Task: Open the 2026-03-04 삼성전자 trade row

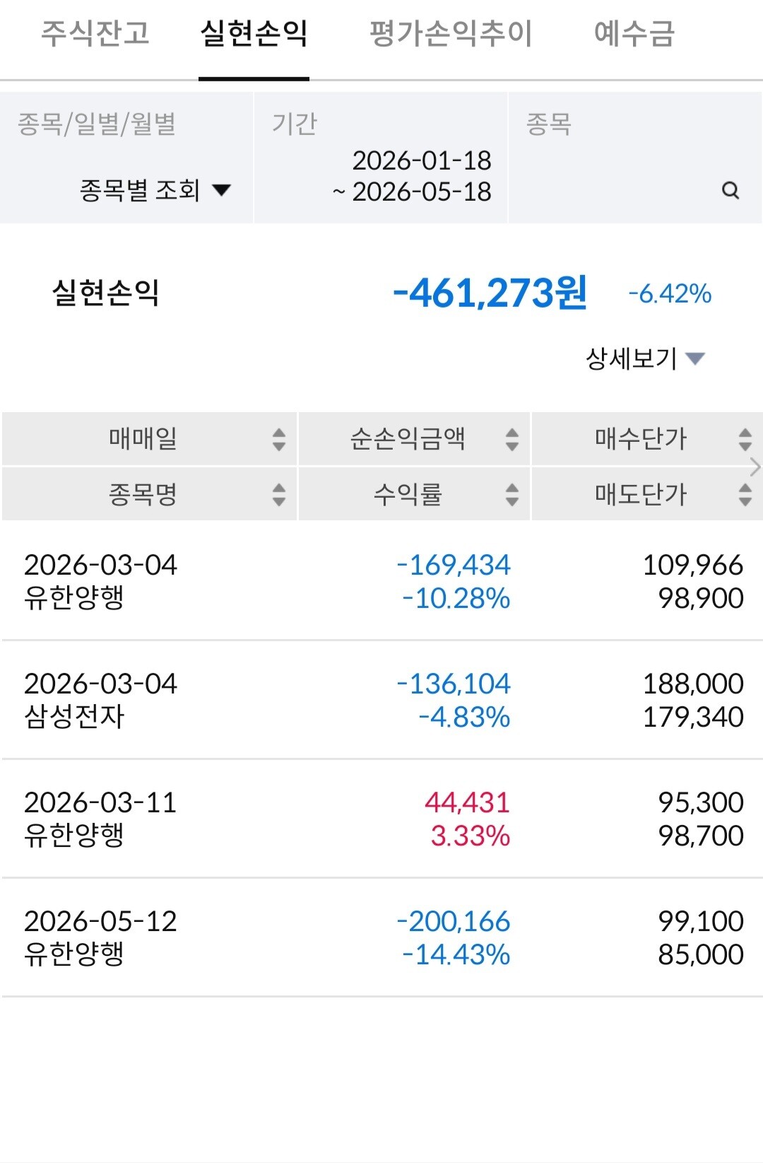Action: pyautogui.click(x=381, y=700)
